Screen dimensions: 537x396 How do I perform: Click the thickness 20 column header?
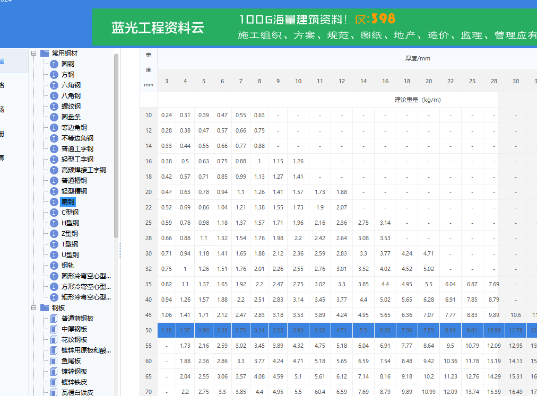point(429,81)
